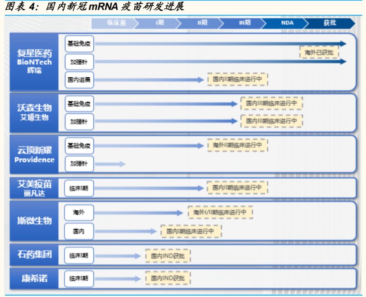Screen dimensions: 366x297
Task: Select the 'NDA' stage header
Action: click(285, 23)
